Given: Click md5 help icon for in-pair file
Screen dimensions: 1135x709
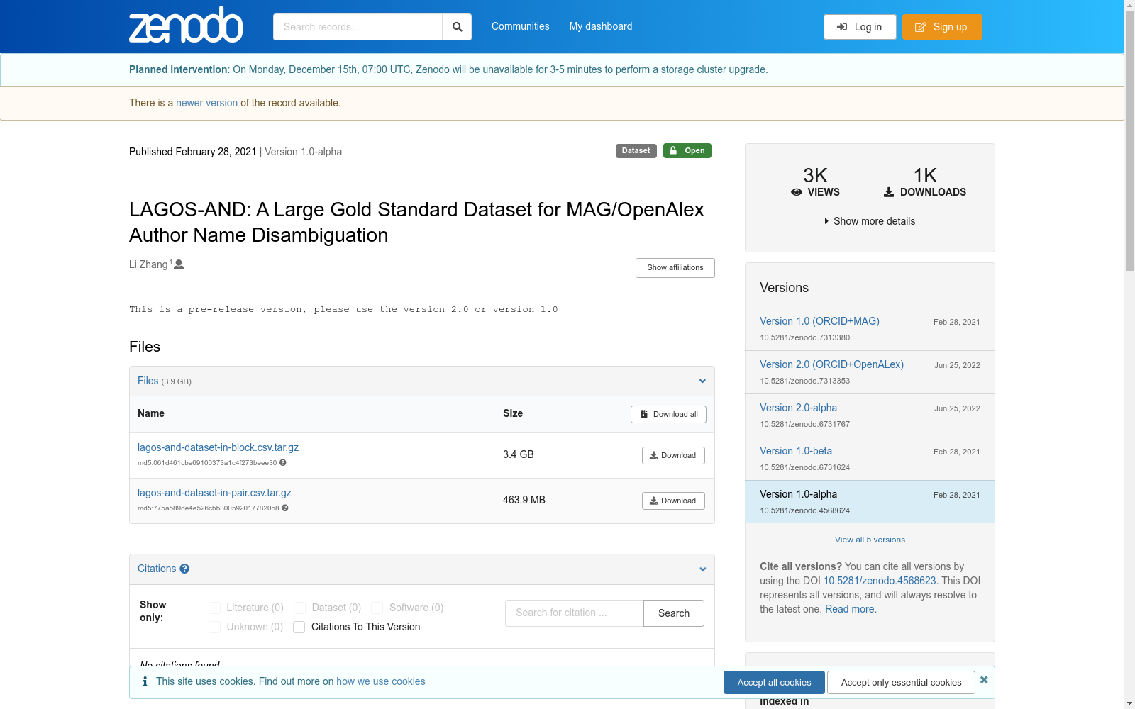Looking at the screenshot, I should (x=285, y=508).
